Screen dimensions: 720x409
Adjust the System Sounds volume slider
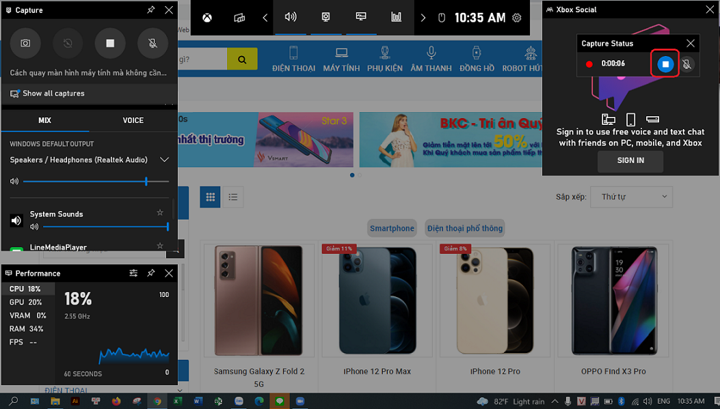click(105, 227)
